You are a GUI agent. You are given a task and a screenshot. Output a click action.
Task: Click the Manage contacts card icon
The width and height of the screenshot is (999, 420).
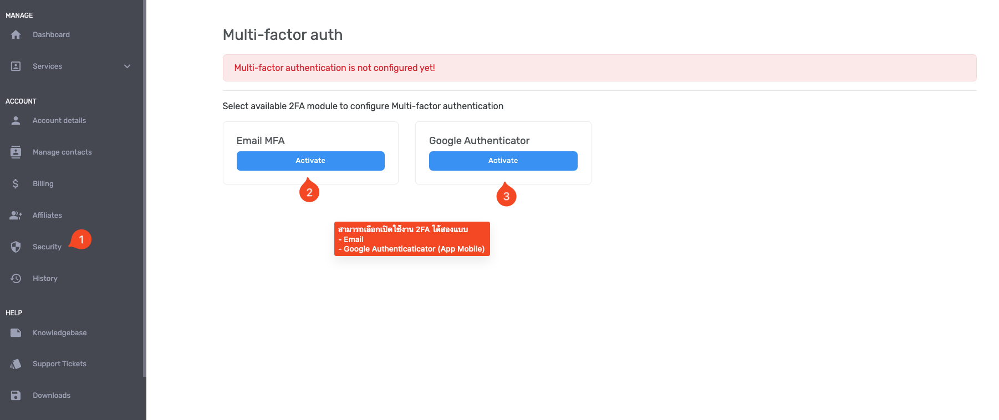pyautogui.click(x=16, y=152)
